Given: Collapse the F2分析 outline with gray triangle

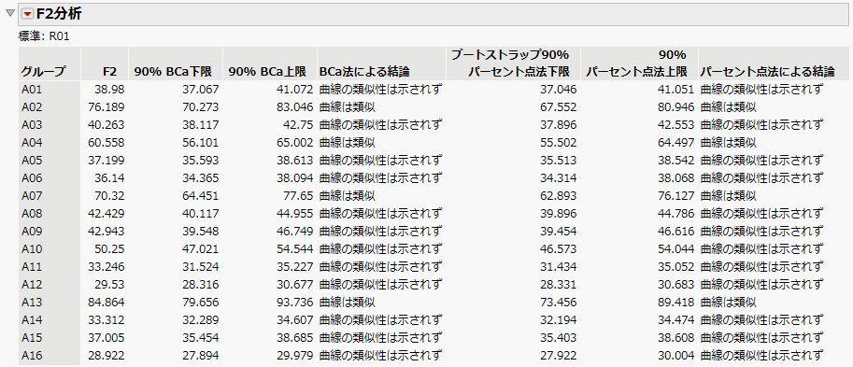Looking at the screenshot, I should [9, 14].
